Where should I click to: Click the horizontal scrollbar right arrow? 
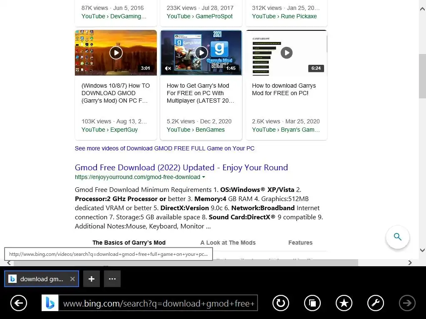click(410, 263)
